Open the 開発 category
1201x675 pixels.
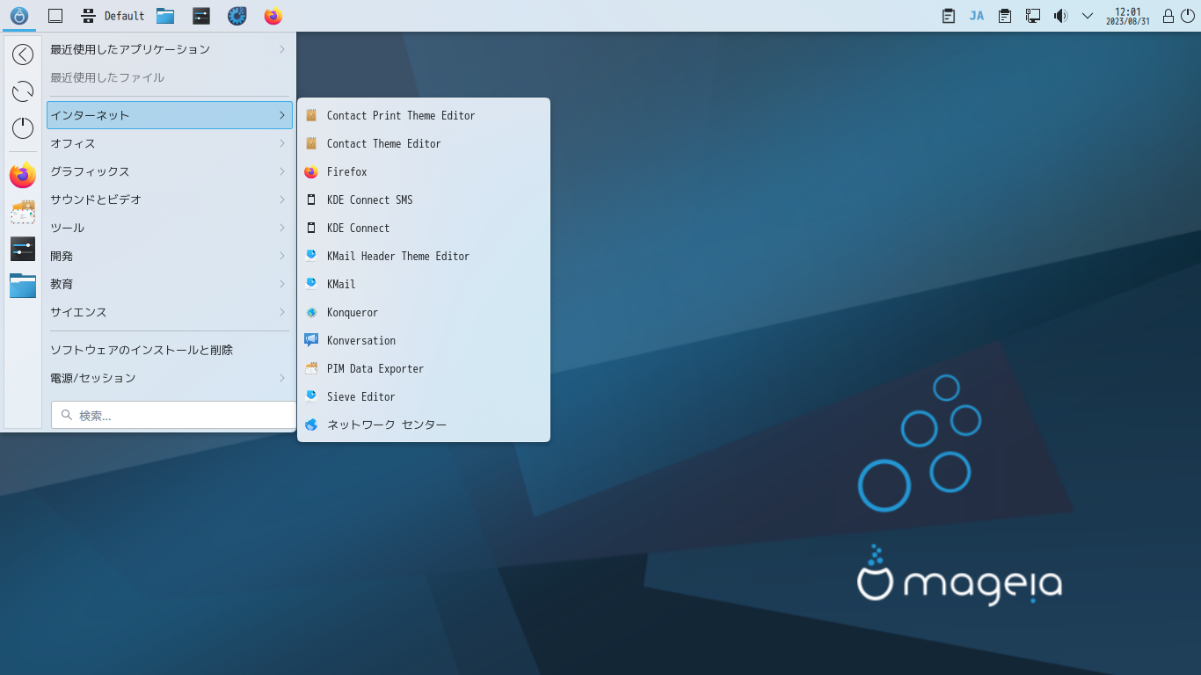click(169, 256)
